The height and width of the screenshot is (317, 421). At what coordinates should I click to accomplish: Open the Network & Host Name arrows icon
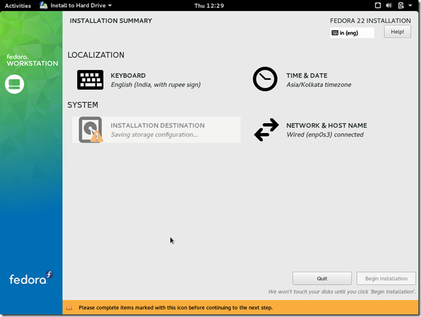266,130
